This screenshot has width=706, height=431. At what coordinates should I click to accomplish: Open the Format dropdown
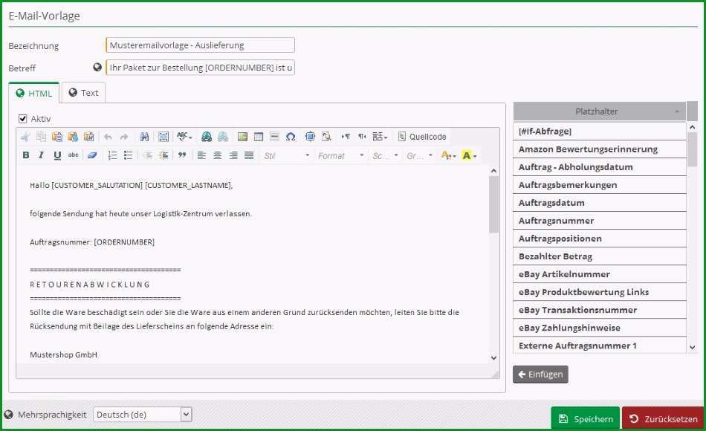341,156
